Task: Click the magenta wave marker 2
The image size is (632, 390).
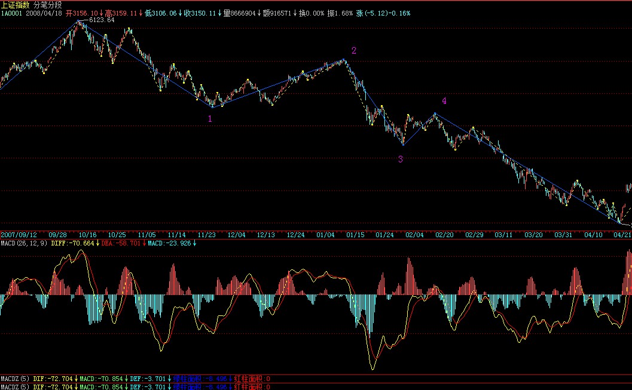Action: [354, 51]
